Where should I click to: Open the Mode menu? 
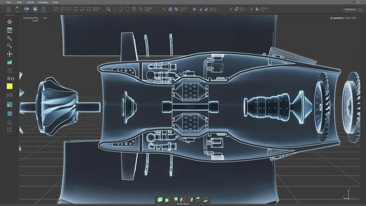coord(30,2)
